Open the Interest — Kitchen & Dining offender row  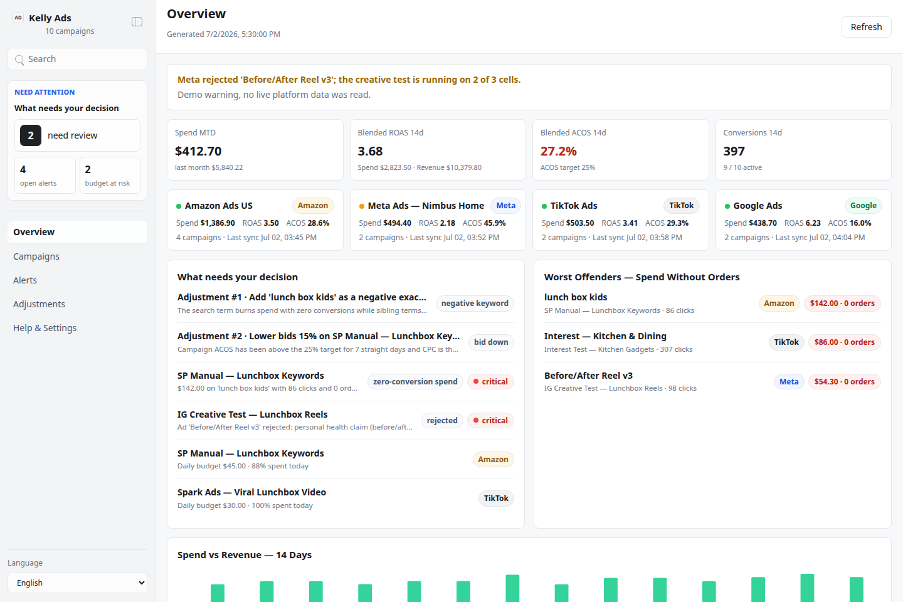(712, 342)
